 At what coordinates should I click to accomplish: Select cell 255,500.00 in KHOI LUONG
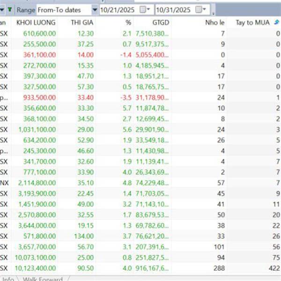[39, 44]
